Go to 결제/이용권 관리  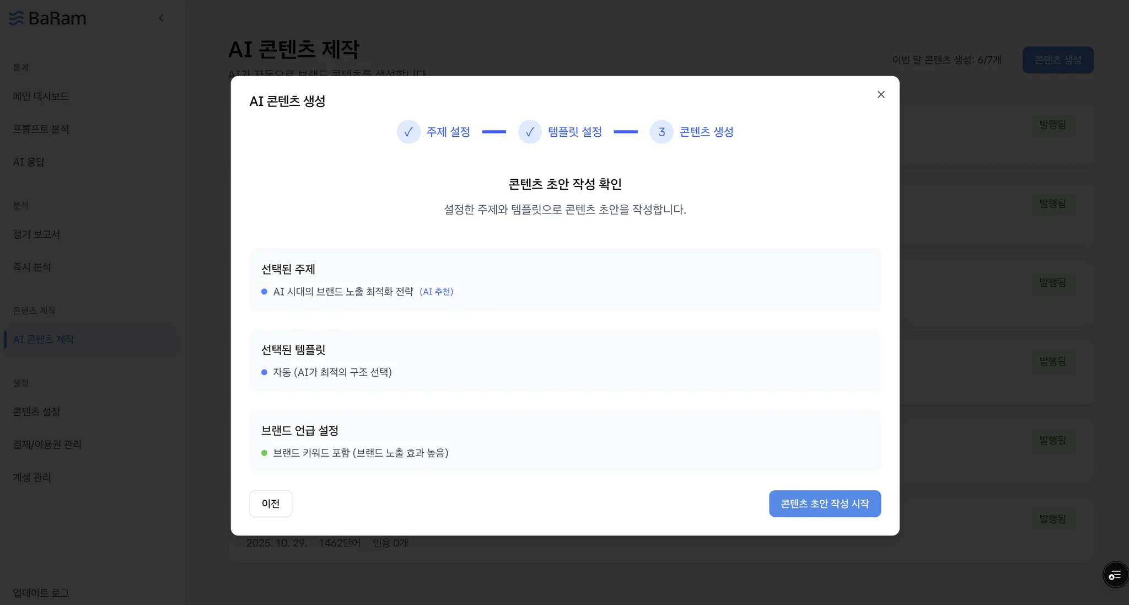pyautogui.click(x=47, y=445)
